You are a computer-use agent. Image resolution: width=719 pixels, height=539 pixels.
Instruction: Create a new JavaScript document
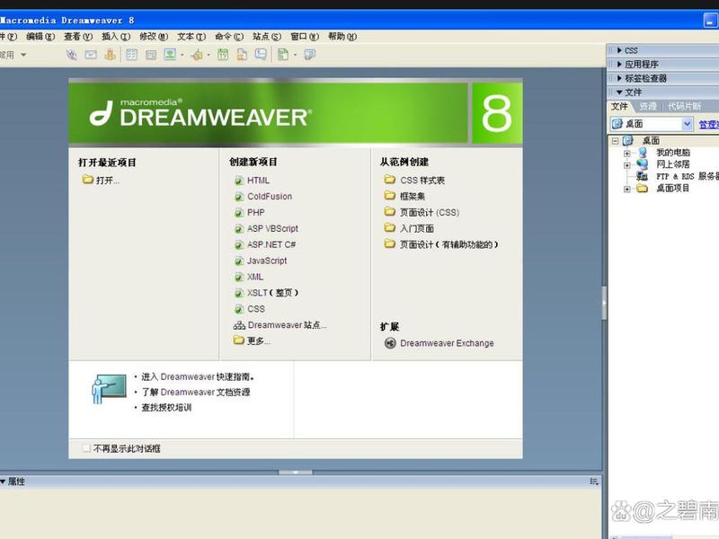267,261
